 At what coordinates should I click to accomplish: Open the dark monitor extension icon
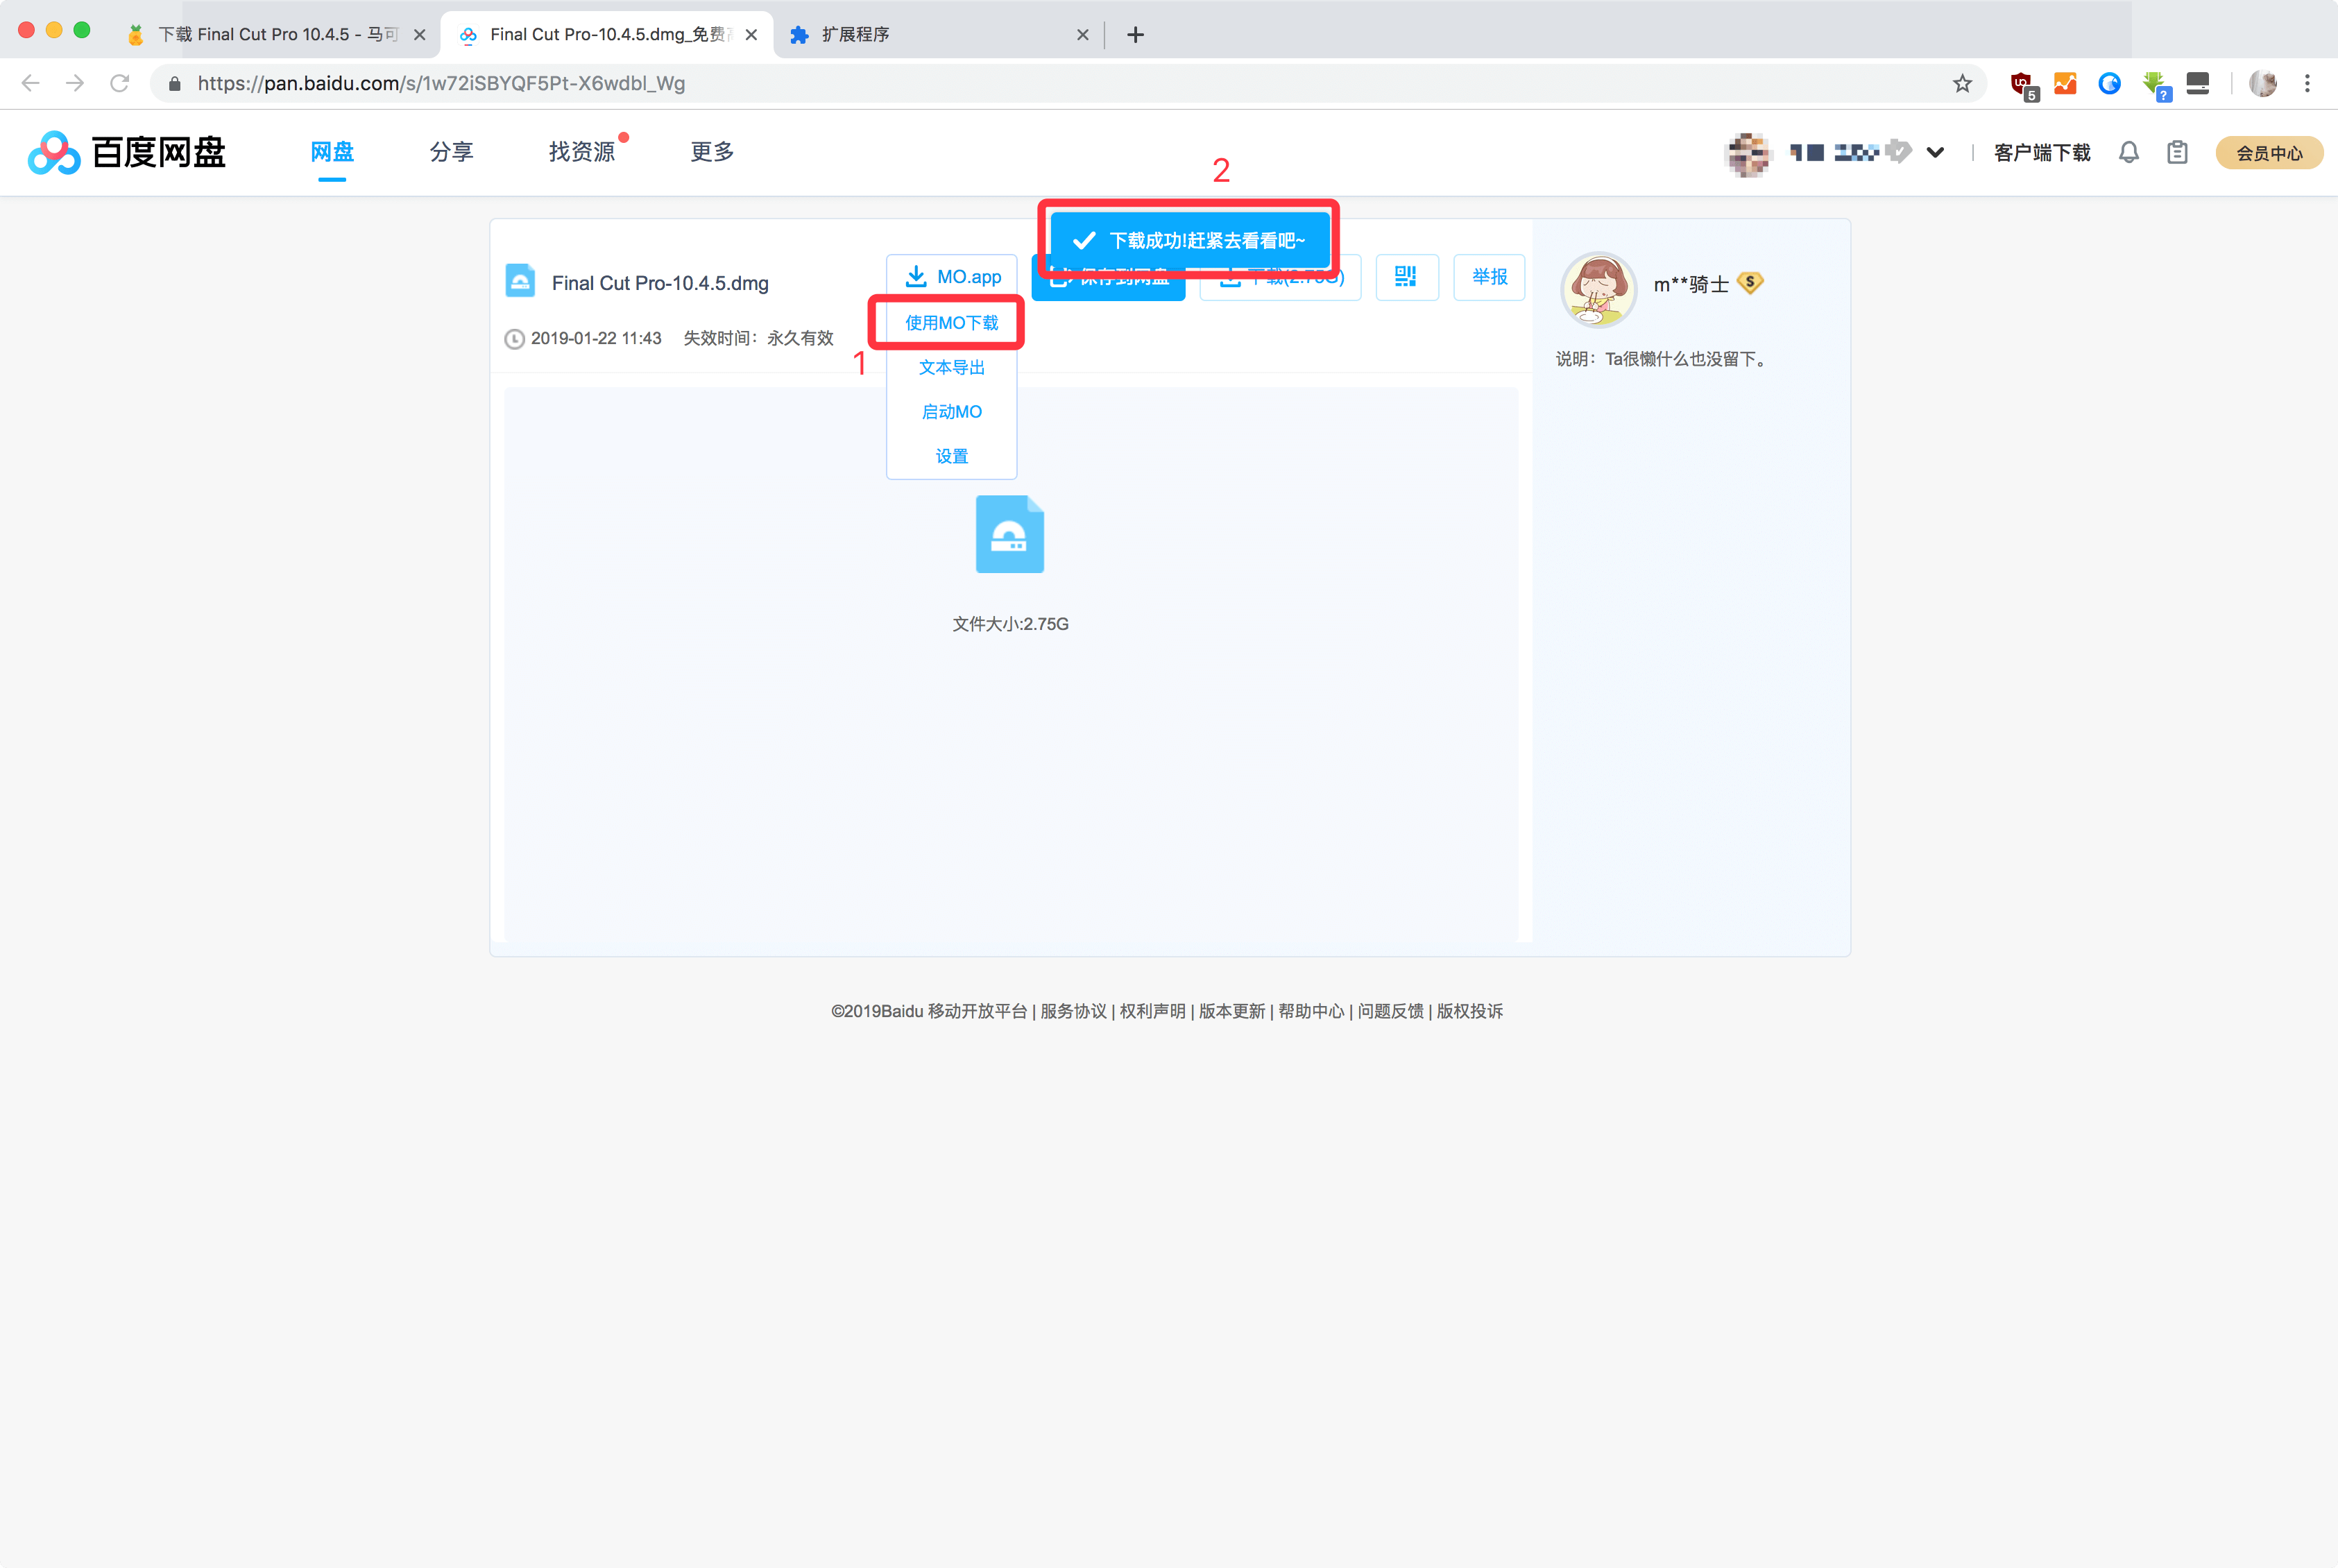(x=2198, y=83)
